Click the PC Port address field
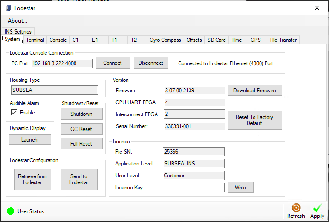This screenshot has height=222, width=329. 62,63
